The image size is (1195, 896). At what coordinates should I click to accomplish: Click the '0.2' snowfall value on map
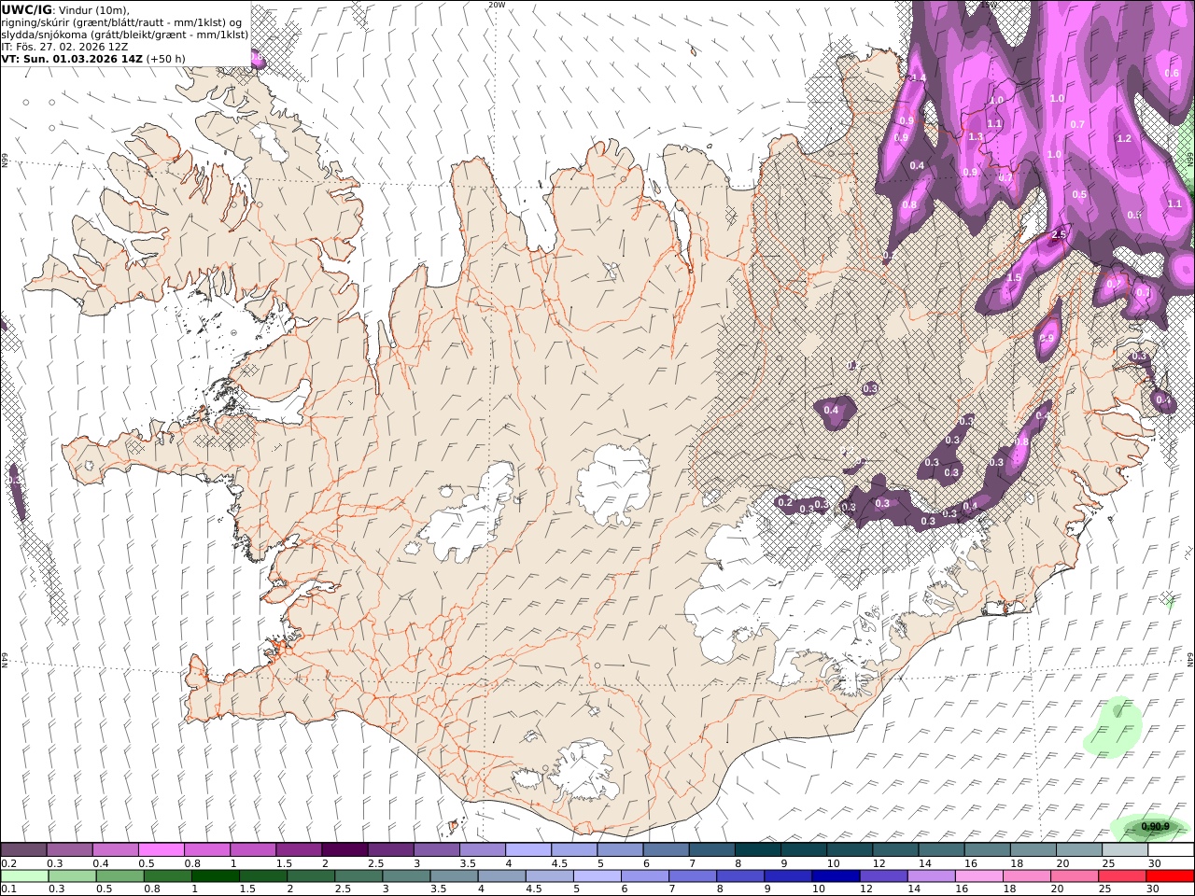(x=785, y=502)
